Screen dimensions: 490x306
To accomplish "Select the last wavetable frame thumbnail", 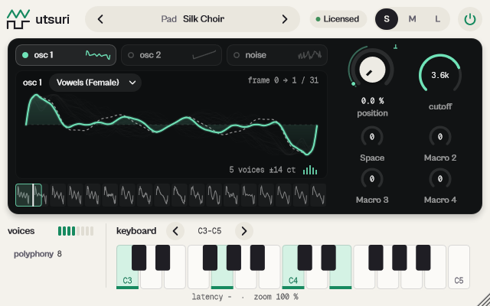I will 318,195.
